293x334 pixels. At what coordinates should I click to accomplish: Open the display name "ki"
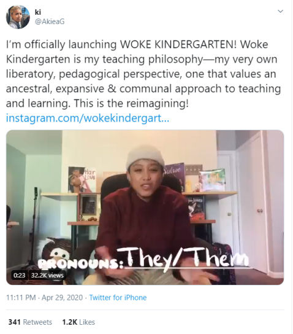[37, 12]
